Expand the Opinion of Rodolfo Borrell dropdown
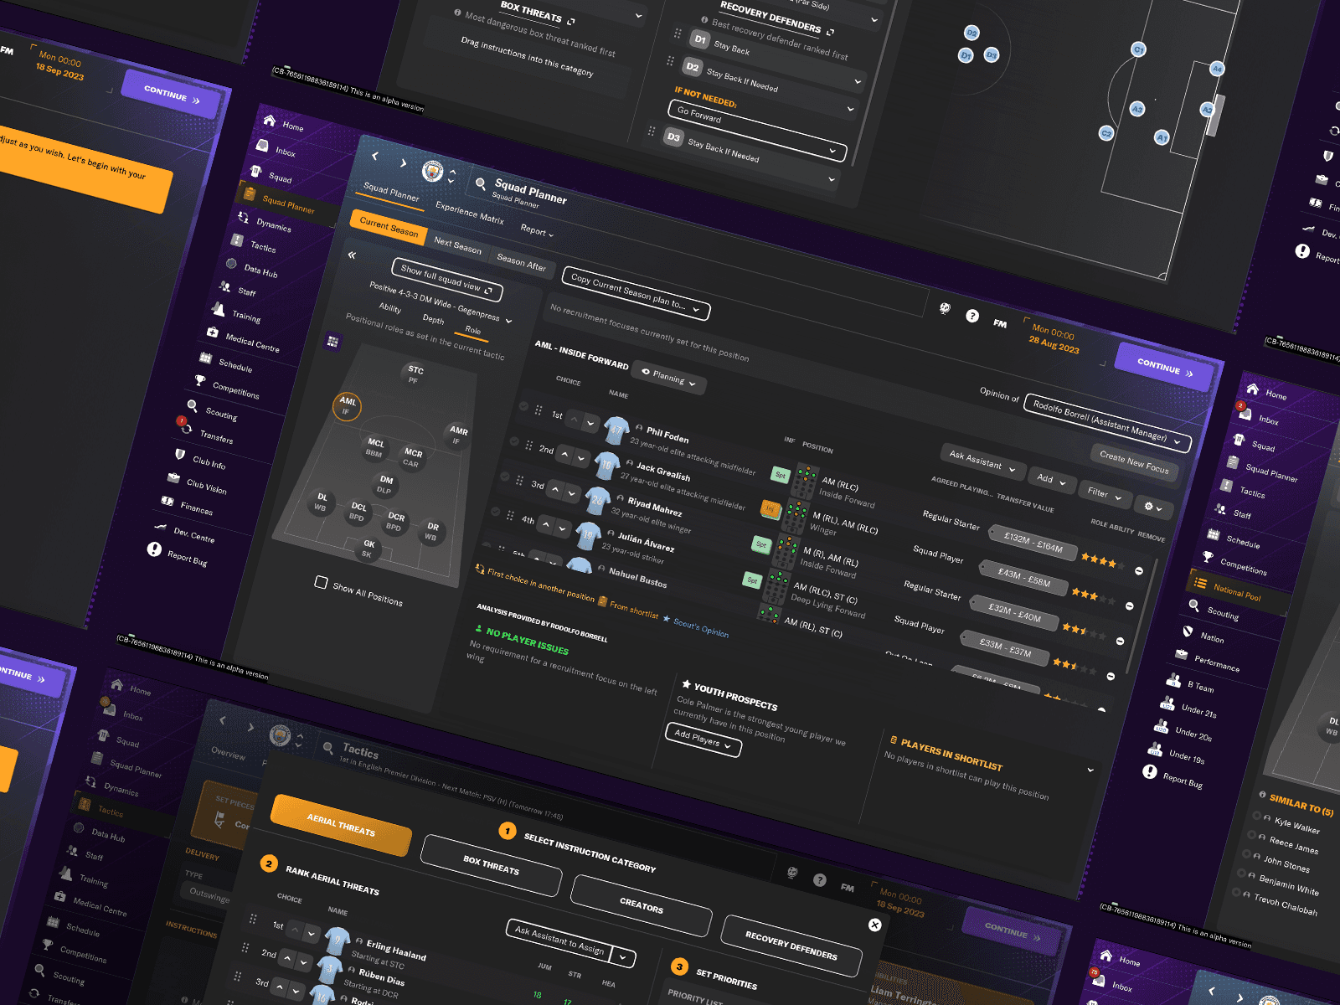This screenshot has width=1340, height=1005. click(1108, 422)
